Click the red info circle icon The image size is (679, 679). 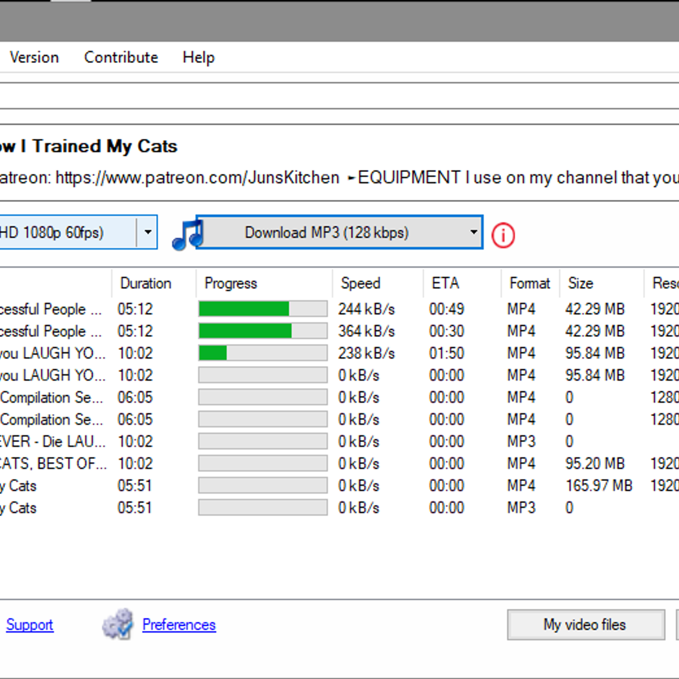click(x=503, y=235)
